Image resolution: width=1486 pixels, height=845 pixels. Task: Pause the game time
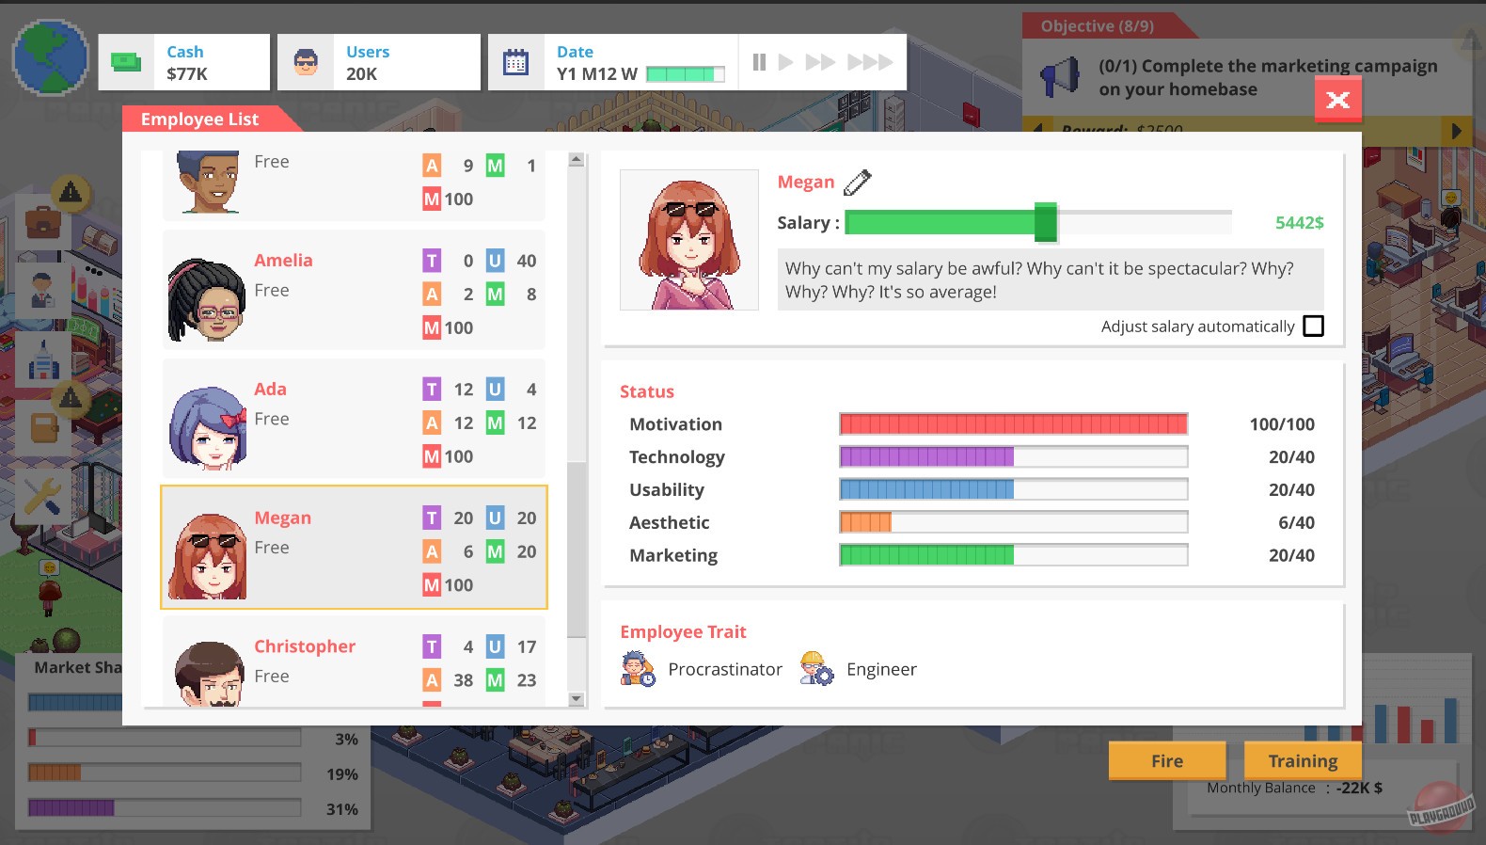tap(759, 62)
